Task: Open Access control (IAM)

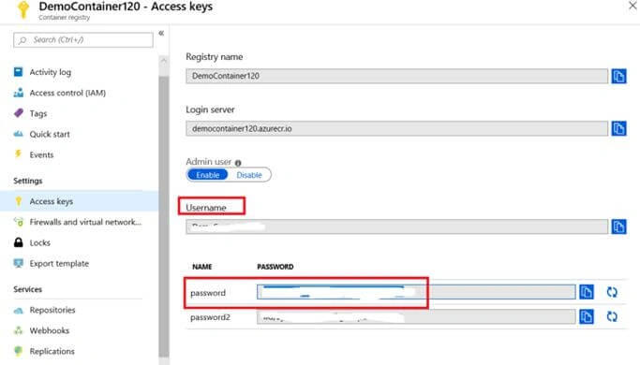Action: 67,93
